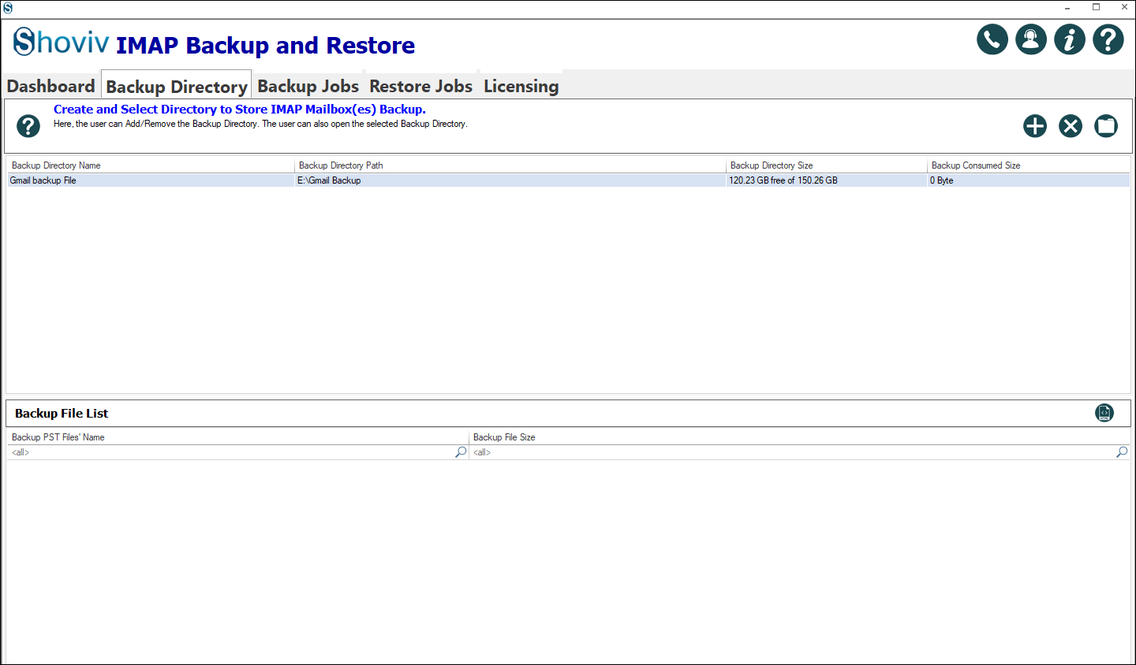Click the search icon in PST Files' Name filter

click(x=461, y=452)
